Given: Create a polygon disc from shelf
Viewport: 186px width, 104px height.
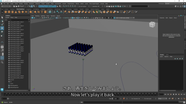Looking at the screenshot, I should click(x=26, y=12).
